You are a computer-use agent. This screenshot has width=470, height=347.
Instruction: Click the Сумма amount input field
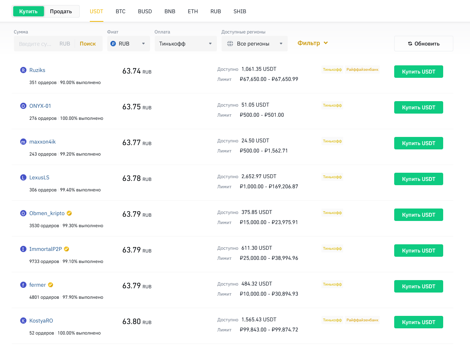[x=36, y=44]
